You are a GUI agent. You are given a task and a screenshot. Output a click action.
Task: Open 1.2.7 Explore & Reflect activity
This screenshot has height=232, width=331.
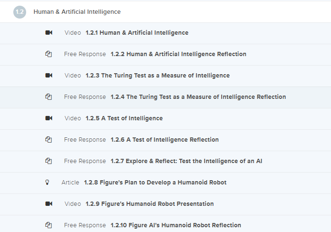click(x=186, y=161)
